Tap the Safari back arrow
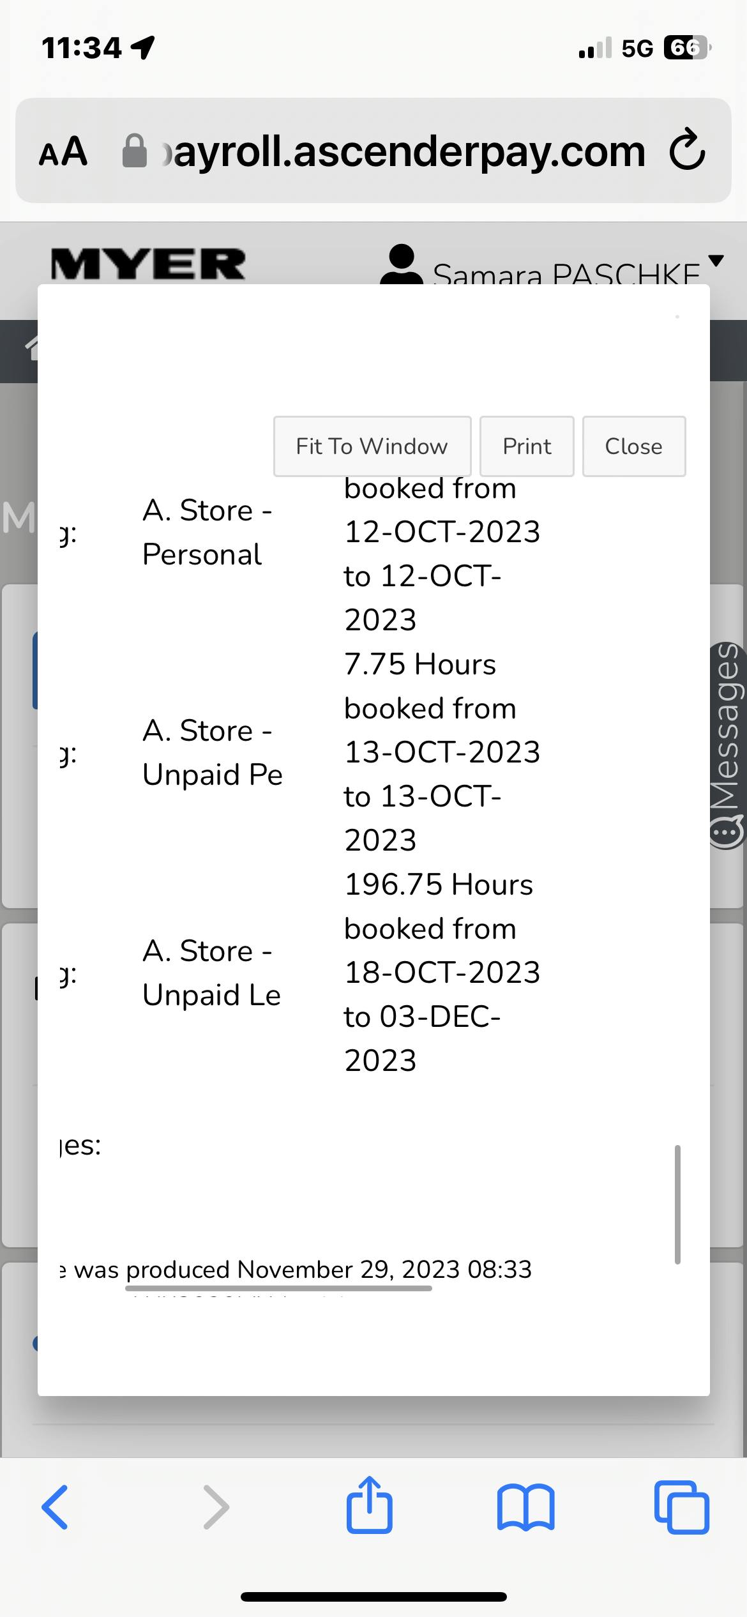Image resolution: width=747 pixels, height=1617 pixels. 55,1507
